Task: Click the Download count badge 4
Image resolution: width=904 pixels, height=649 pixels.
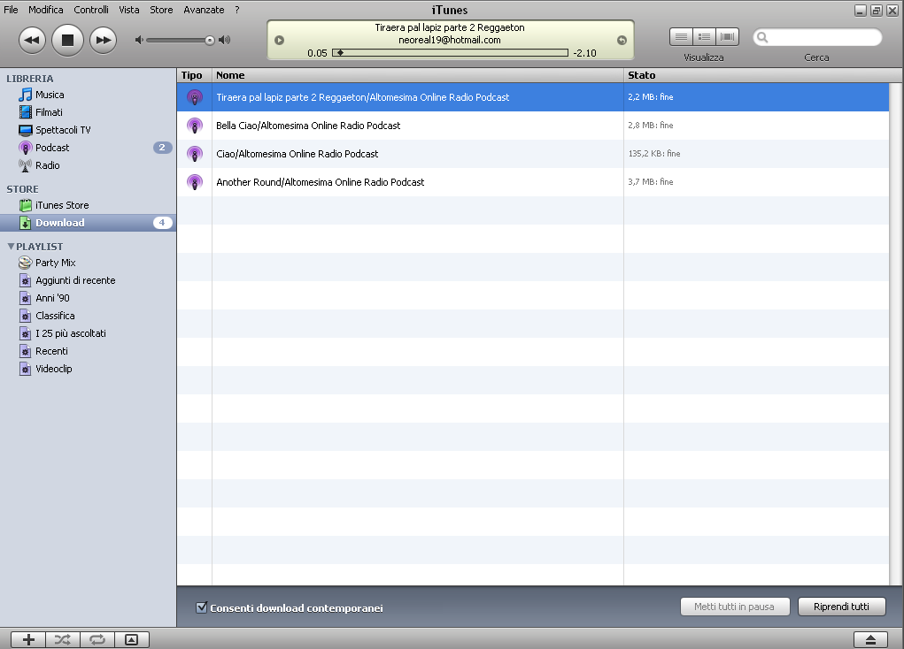Action: (x=162, y=223)
